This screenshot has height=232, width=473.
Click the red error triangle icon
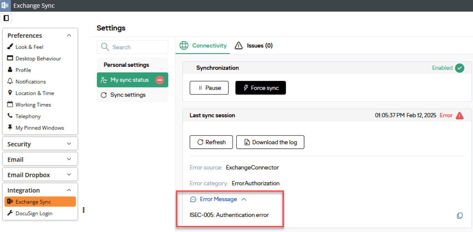click(x=460, y=116)
